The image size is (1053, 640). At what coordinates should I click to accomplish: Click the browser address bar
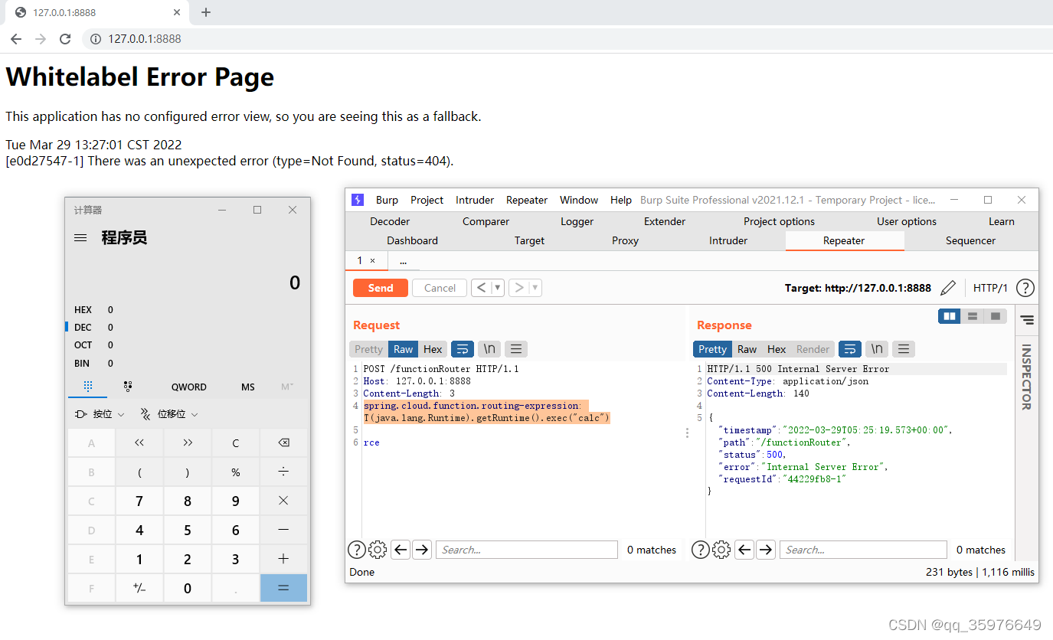[567, 39]
